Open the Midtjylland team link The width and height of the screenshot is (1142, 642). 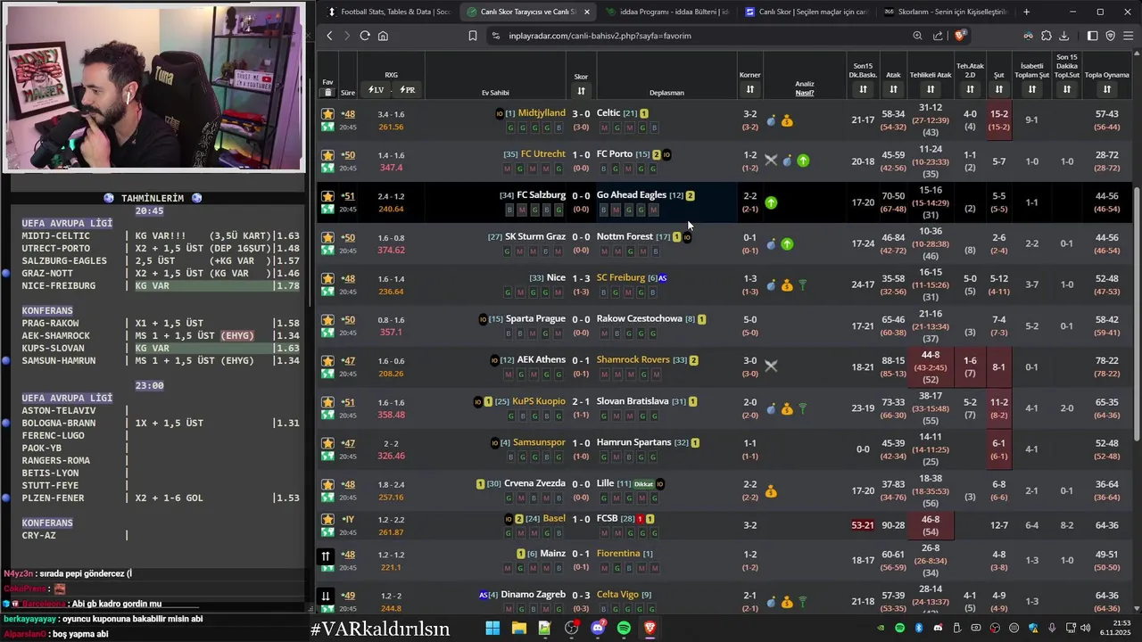(x=542, y=113)
